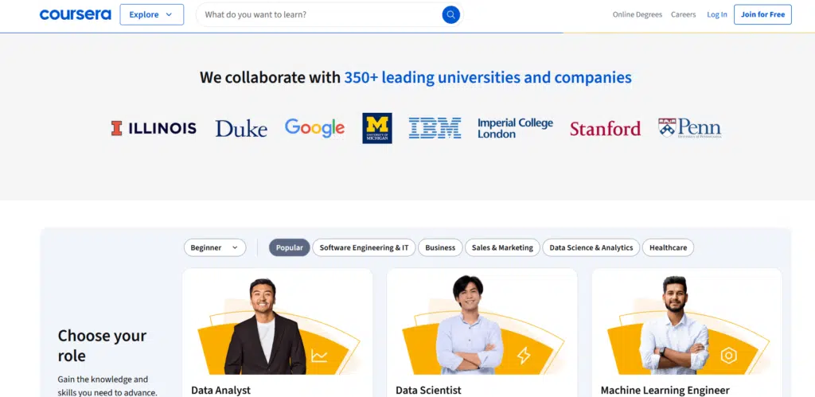Click the Imperial College London logo
This screenshot has height=397, width=815.
pyautogui.click(x=515, y=128)
